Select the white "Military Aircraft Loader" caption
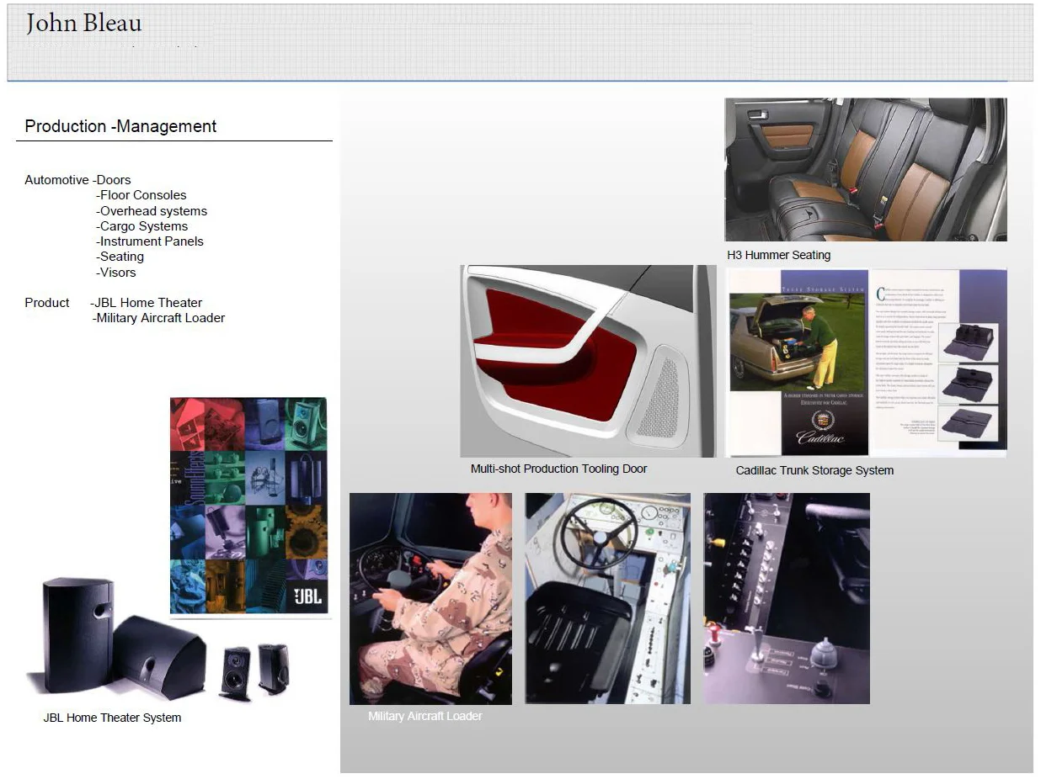Viewport: 1041px width, 779px height. click(x=425, y=716)
